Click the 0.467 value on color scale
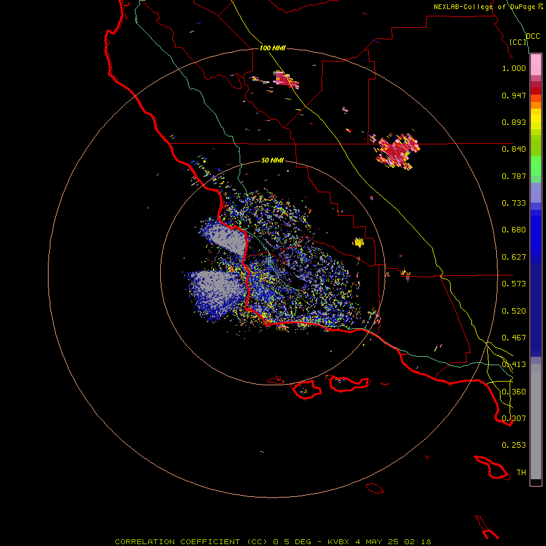 coord(514,338)
